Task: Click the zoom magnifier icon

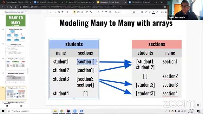Action: click(68, 12)
